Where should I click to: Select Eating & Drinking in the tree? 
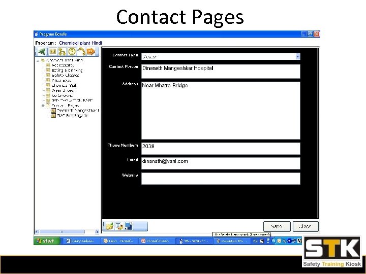click(x=67, y=70)
